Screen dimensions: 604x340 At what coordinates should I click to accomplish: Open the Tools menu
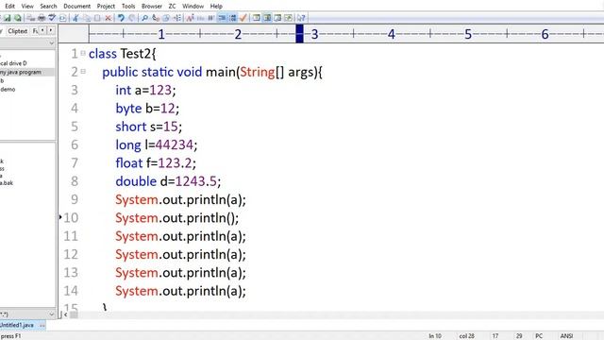128,7
